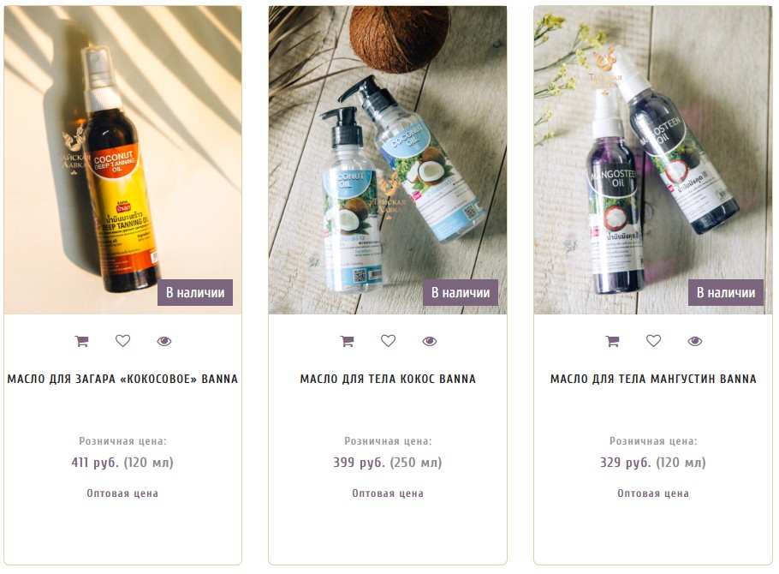The width and height of the screenshot is (779, 574).
Task: Quick view coconut body oil eye icon
Action: click(x=429, y=341)
